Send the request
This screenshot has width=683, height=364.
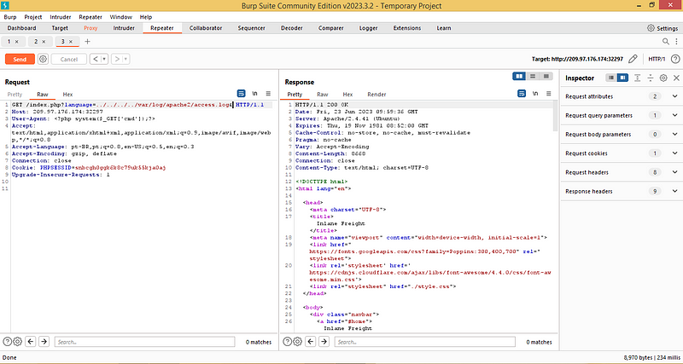click(20, 59)
